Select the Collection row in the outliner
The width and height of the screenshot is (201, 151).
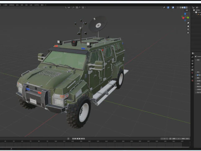(198, 12)
